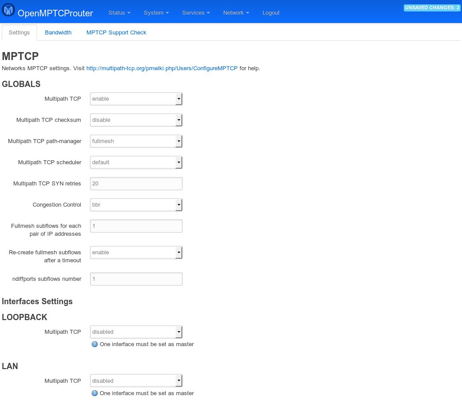View the Unsaved Changes badge

point(432,8)
